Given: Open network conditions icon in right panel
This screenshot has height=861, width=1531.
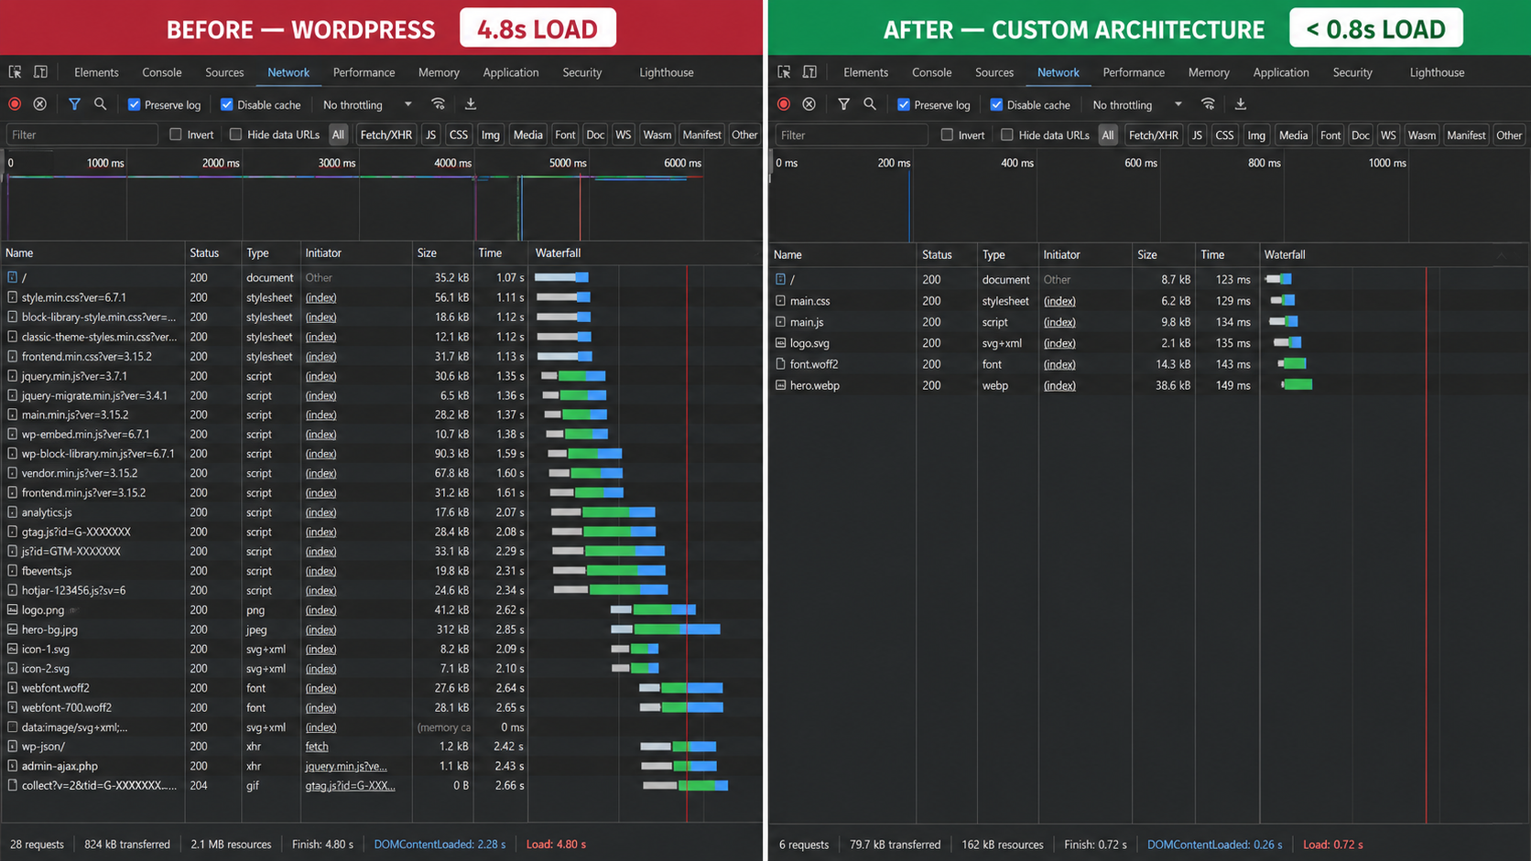Looking at the screenshot, I should (1209, 104).
